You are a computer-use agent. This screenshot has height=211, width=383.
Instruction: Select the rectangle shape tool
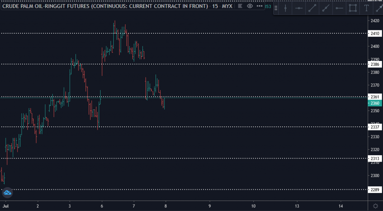click(353, 9)
